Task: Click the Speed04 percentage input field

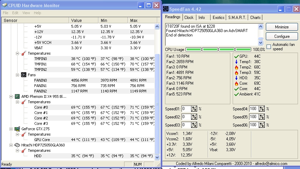Action: 254,109
